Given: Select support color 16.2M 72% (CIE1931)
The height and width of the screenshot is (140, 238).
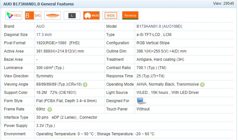Looking at the screenshot, I should 56,93.
